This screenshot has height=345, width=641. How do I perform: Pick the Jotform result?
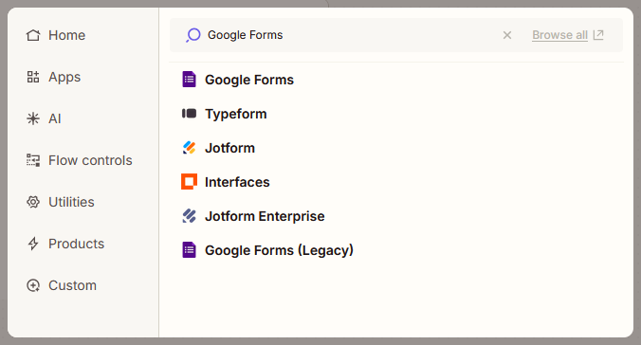[229, 148]
